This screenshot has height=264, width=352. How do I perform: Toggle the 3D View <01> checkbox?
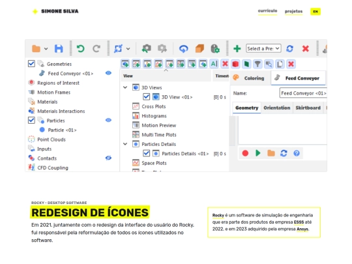tap(147, 96)
